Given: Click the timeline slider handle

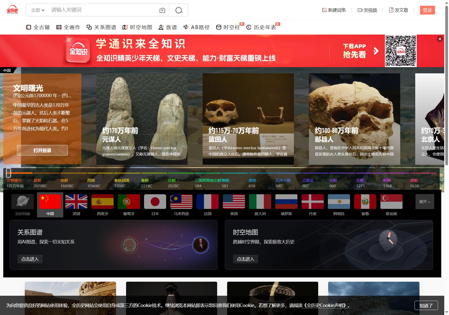Looking at the screenshot, I should tap(9, 173).
